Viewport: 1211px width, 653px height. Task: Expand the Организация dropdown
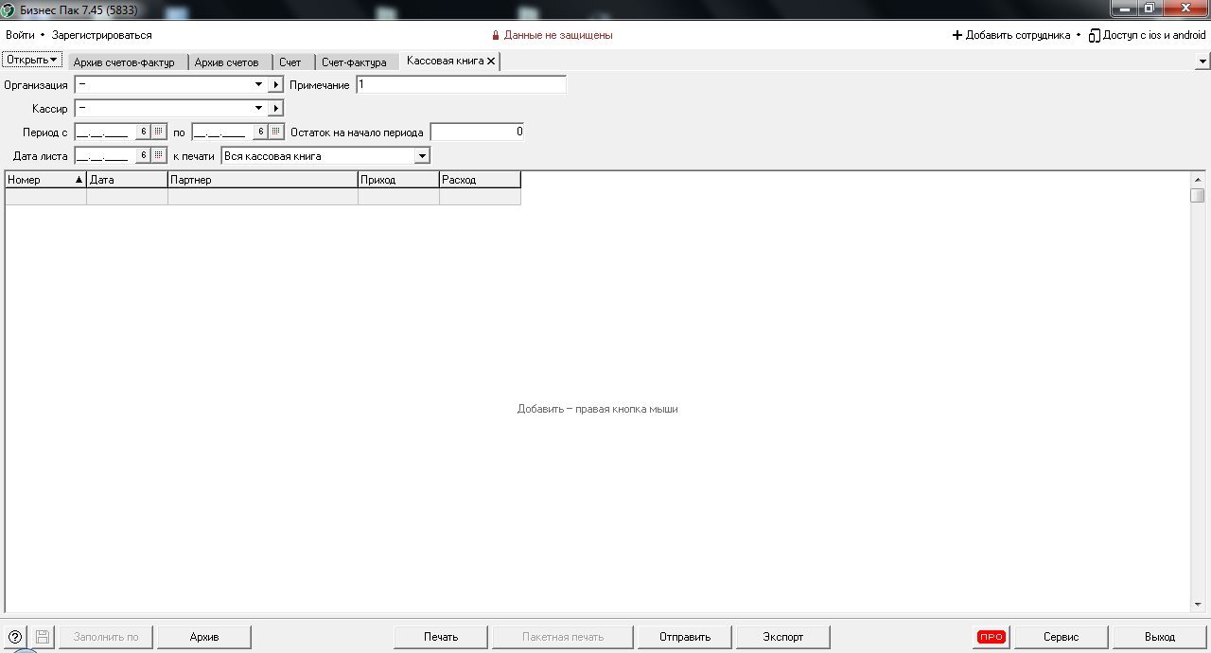[258, 85]
